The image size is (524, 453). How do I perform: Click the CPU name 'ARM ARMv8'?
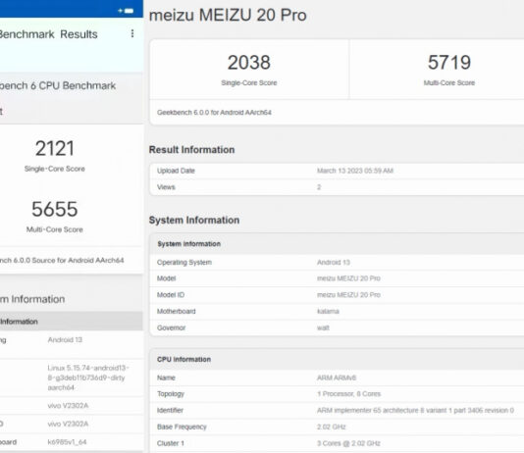click(337, 377)
